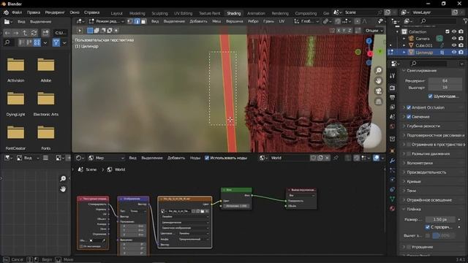Viewport: 468px width, 263px height.
Task: Open the Modifiers wrench properties tab
Action: (x=392, y=161)
